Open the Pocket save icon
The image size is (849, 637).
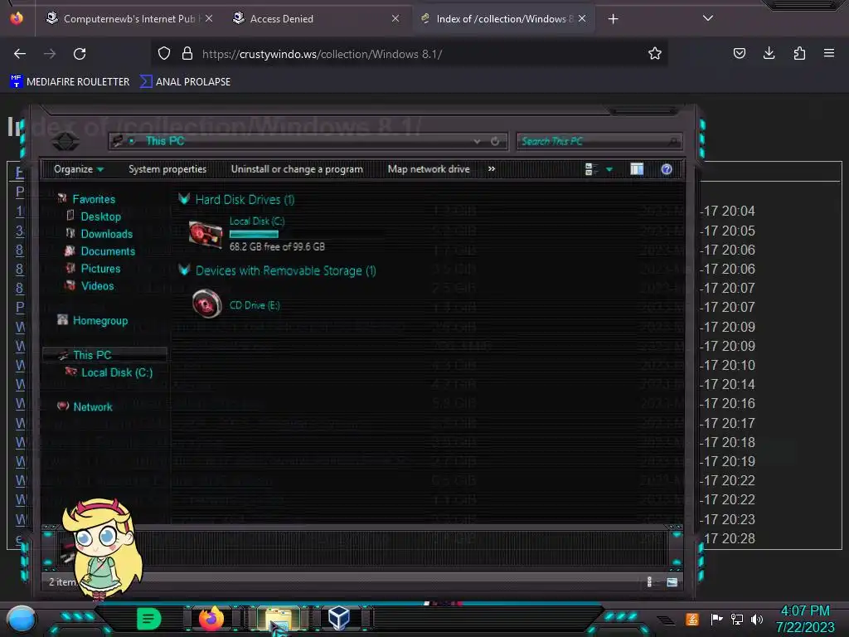pyautogui.click(x=739, y=53)
